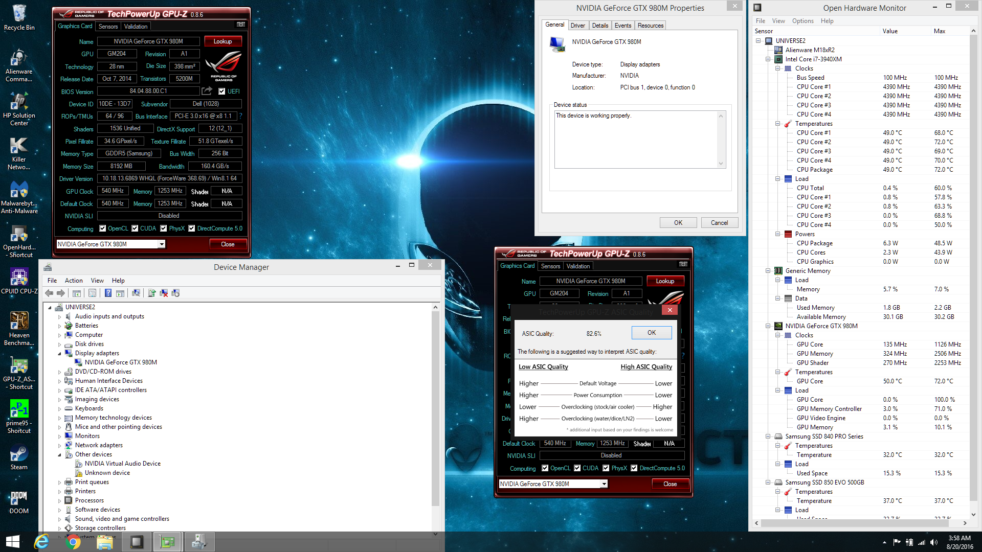Open the Properties icon in Device Manager toolbar
The width and height of the screenshot is (982, 552).
(92, 293)
